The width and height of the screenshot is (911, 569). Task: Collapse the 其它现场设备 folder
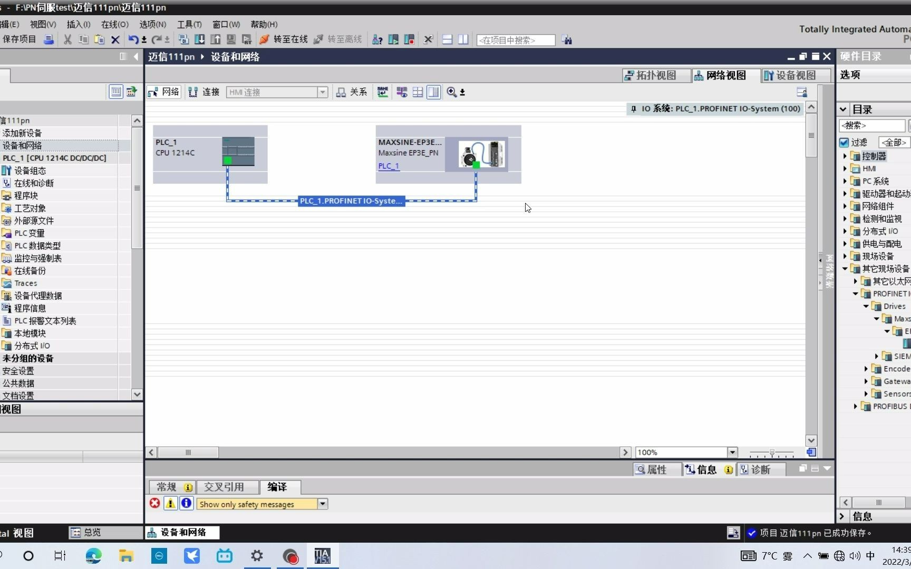[x=845, y=269]
